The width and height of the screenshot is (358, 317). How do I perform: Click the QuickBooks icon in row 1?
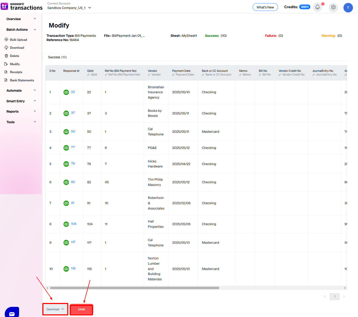[66, 92]
